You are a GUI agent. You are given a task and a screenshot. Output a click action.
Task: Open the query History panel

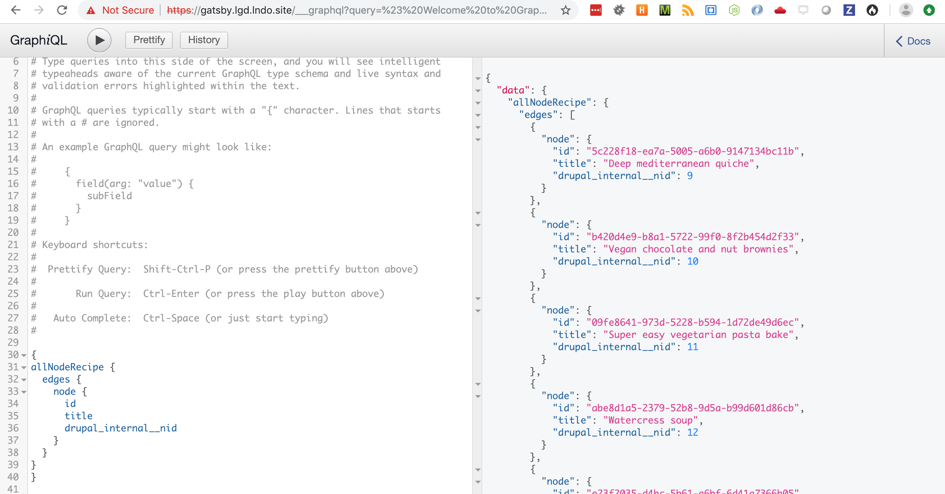(x=204, y=40)
